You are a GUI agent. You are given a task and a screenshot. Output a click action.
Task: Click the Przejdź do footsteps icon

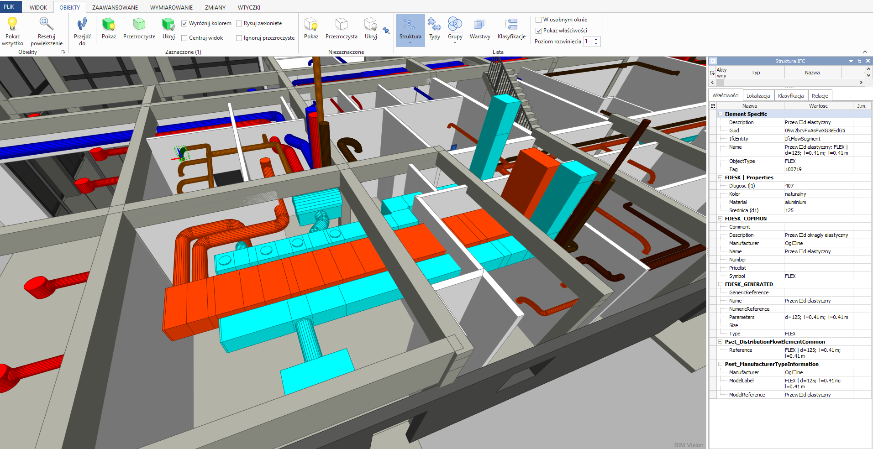[82, 24]
